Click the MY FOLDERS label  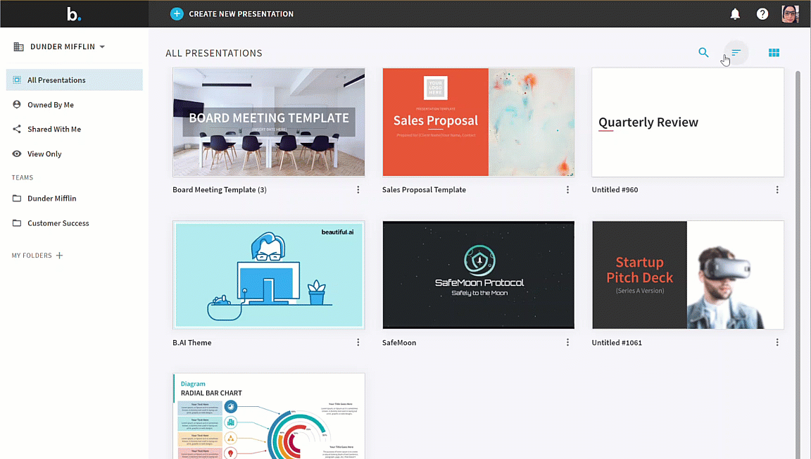tap(32, 256)
